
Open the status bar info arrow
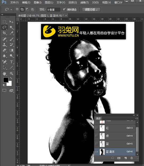click(69, 165)
